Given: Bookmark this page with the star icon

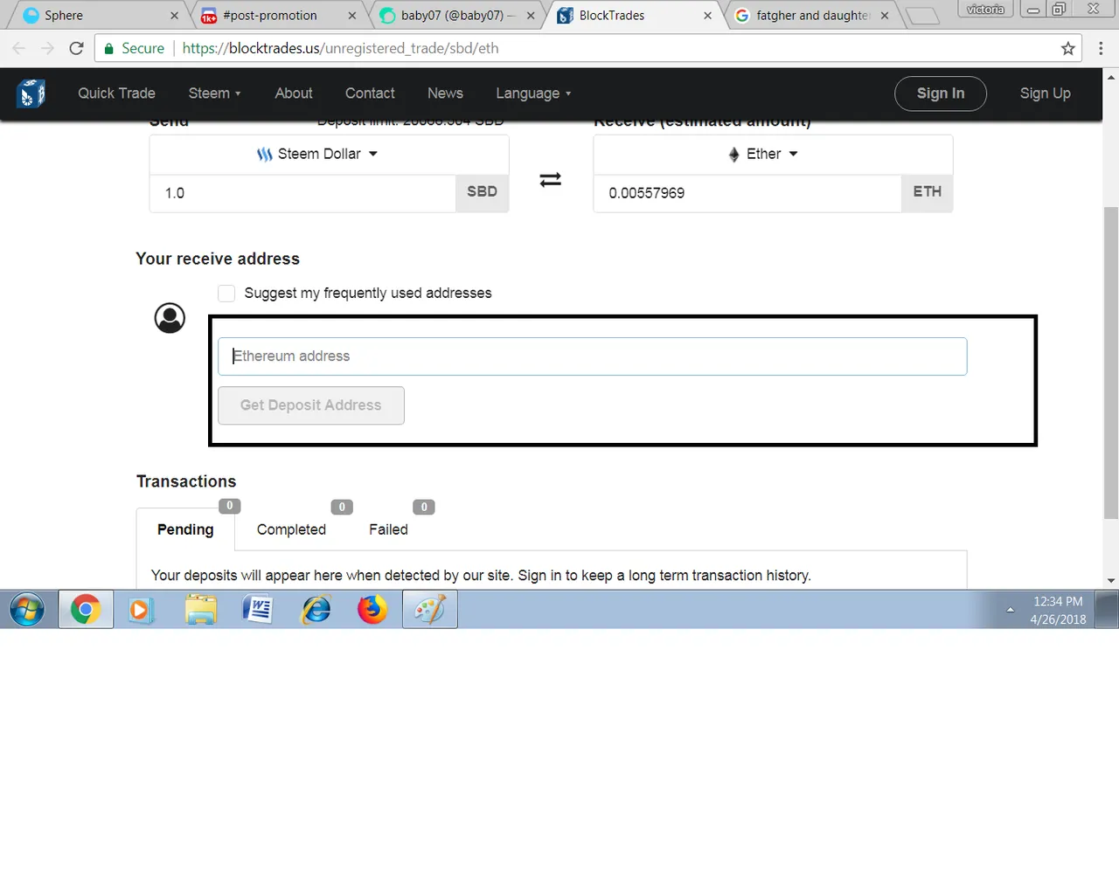Looking at the screenshot, I should (1067, 49).
